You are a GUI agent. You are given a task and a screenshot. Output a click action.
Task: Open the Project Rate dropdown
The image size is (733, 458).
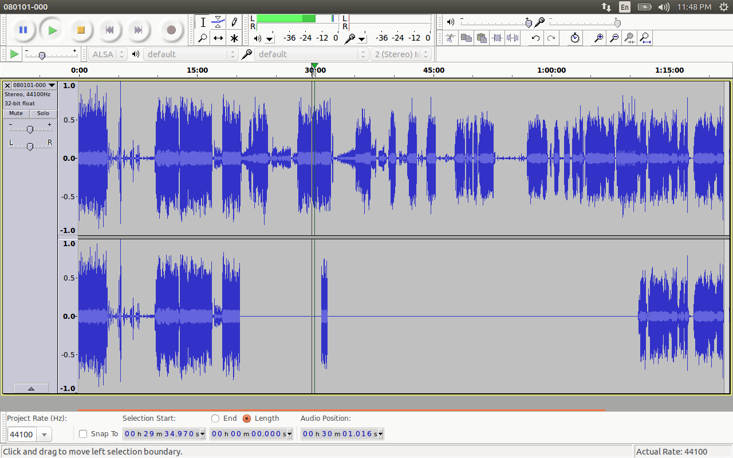[44, 435]
